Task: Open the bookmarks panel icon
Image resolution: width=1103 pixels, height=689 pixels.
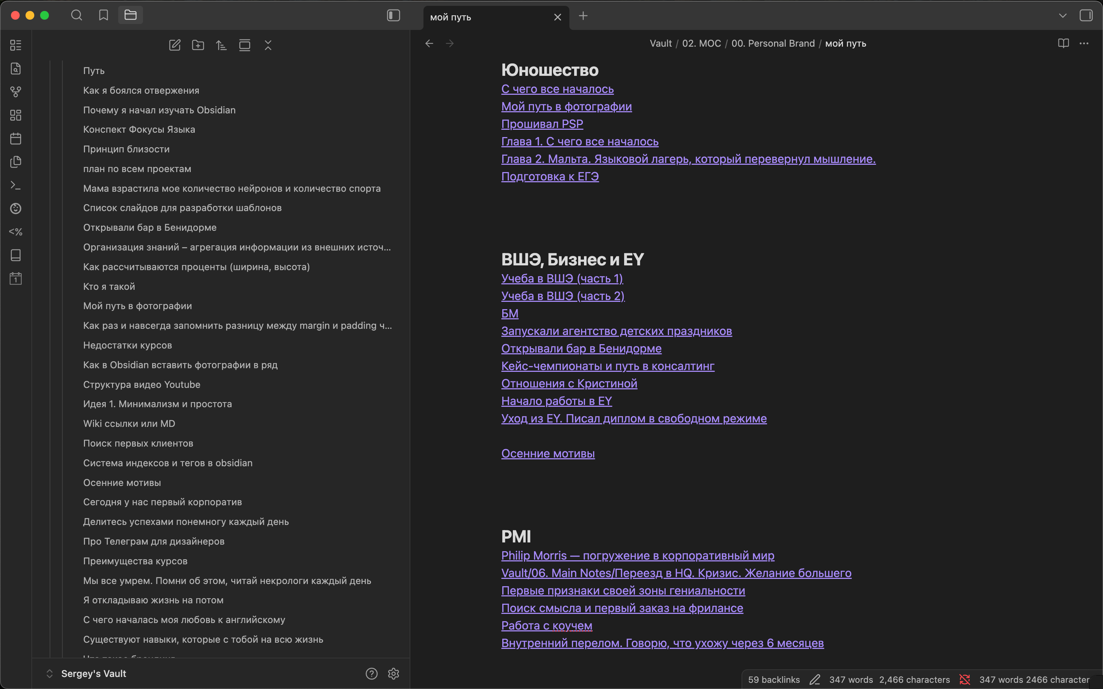Action: coord(104,15)
